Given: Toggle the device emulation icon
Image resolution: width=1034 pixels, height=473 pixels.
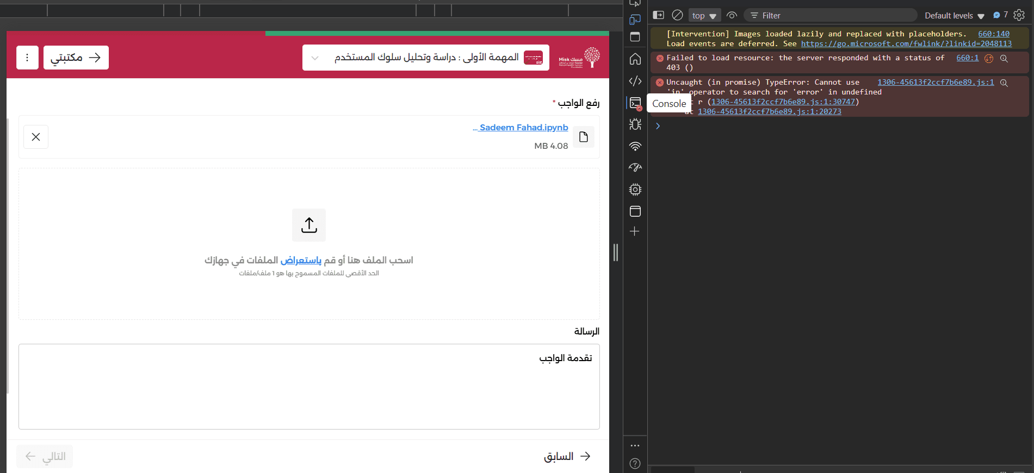Looking at the screenshot, I should (x=635, y=20).
